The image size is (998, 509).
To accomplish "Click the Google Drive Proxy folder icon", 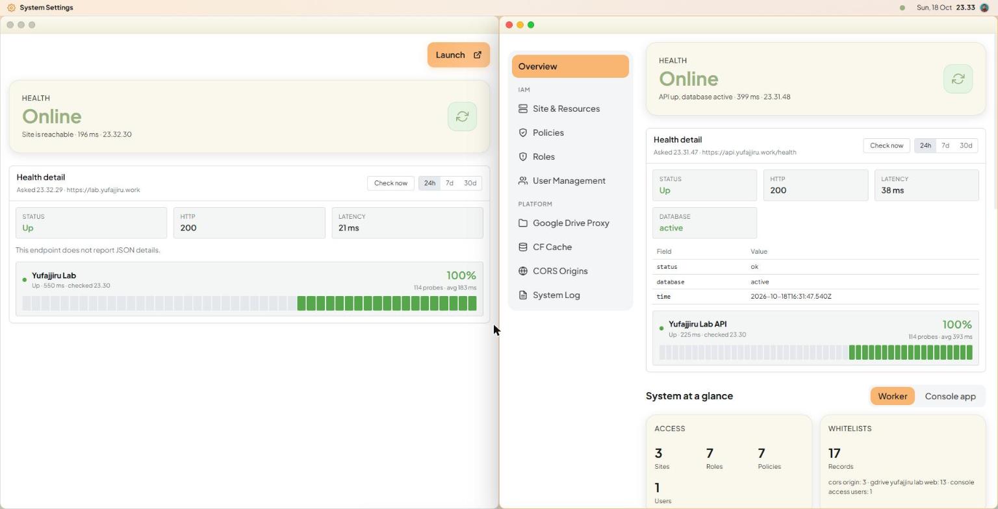I will [x=523, y=223].
